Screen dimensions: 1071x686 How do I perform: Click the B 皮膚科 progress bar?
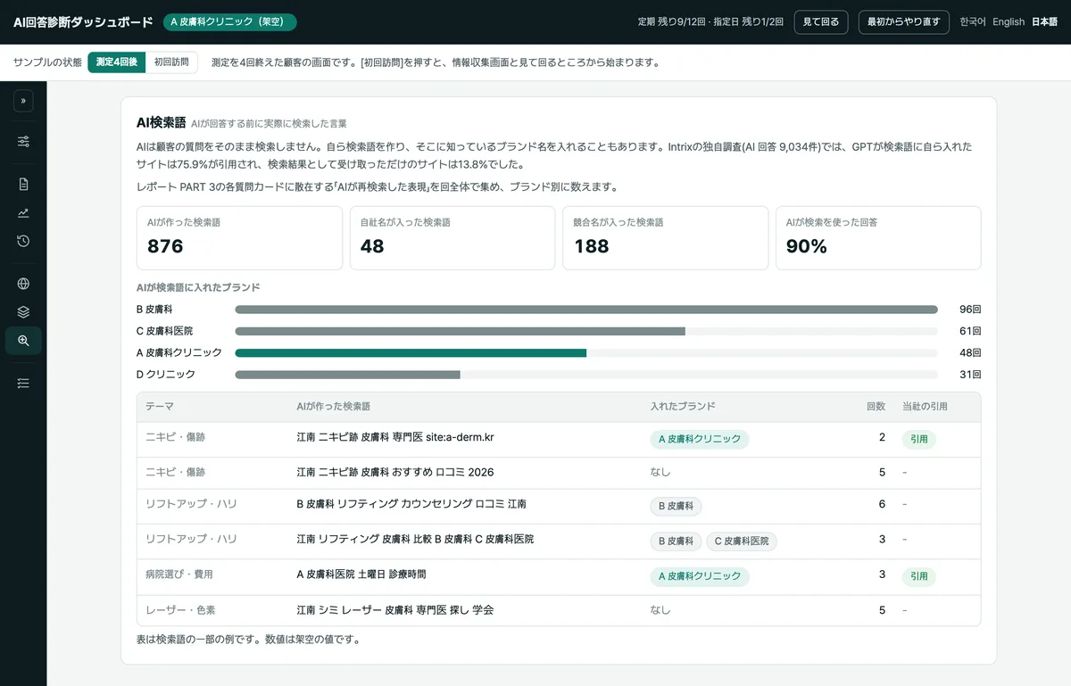pos(586,310)
